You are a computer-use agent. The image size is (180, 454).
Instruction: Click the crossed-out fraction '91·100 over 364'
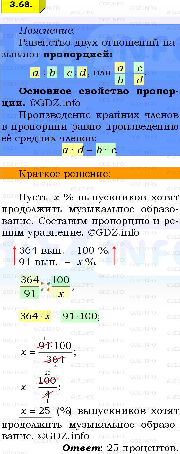(x=55, y=352)
